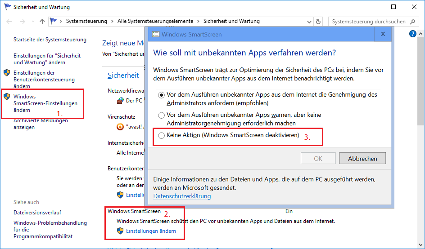Click the shield icon next to Benutzerkontensteuerung
This screenshot has height=249, width=425.
(7, 73)
